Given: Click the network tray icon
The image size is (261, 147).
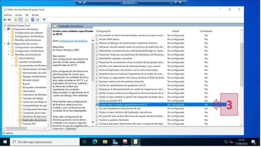Looking at the screenshot, I should [x=226, y=142].
